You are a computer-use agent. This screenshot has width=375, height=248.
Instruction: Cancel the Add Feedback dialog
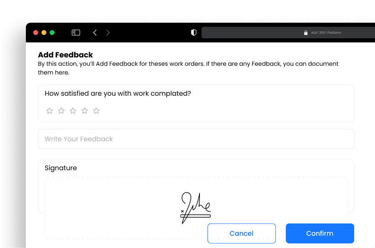[242, 233]
